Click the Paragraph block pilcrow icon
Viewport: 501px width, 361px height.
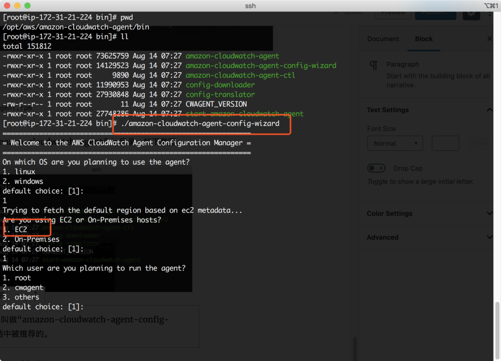[373, 65]
